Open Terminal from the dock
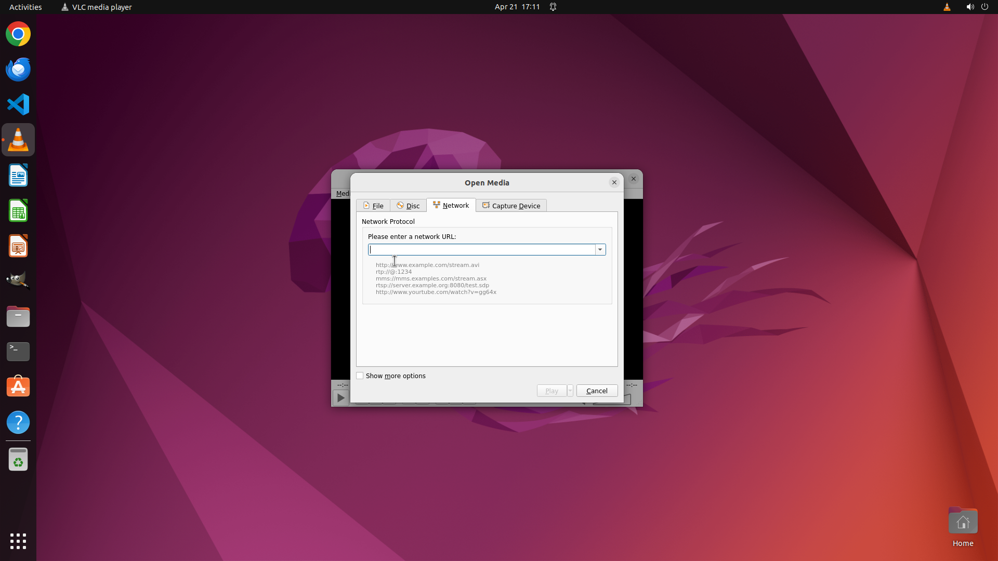 click(18, 352)
